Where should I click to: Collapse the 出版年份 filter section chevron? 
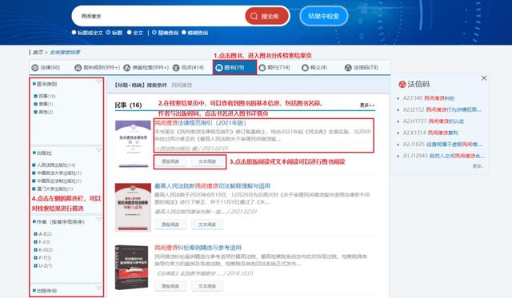tap(98, 288)
